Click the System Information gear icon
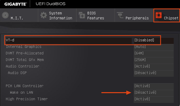The width and height of the screenshot is (180, 106). 44,15
